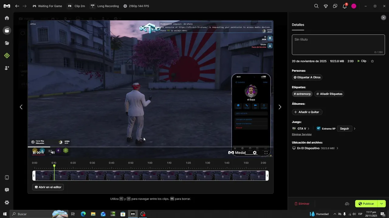The width and height of the screenshot is (389, 218).
Task: Open the File Explorer taskbar icon
Action: 93,214
